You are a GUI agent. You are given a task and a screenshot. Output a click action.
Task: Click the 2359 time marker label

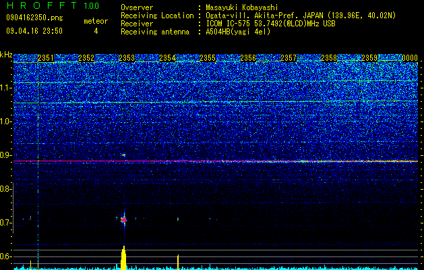click(x=369, y=58)
